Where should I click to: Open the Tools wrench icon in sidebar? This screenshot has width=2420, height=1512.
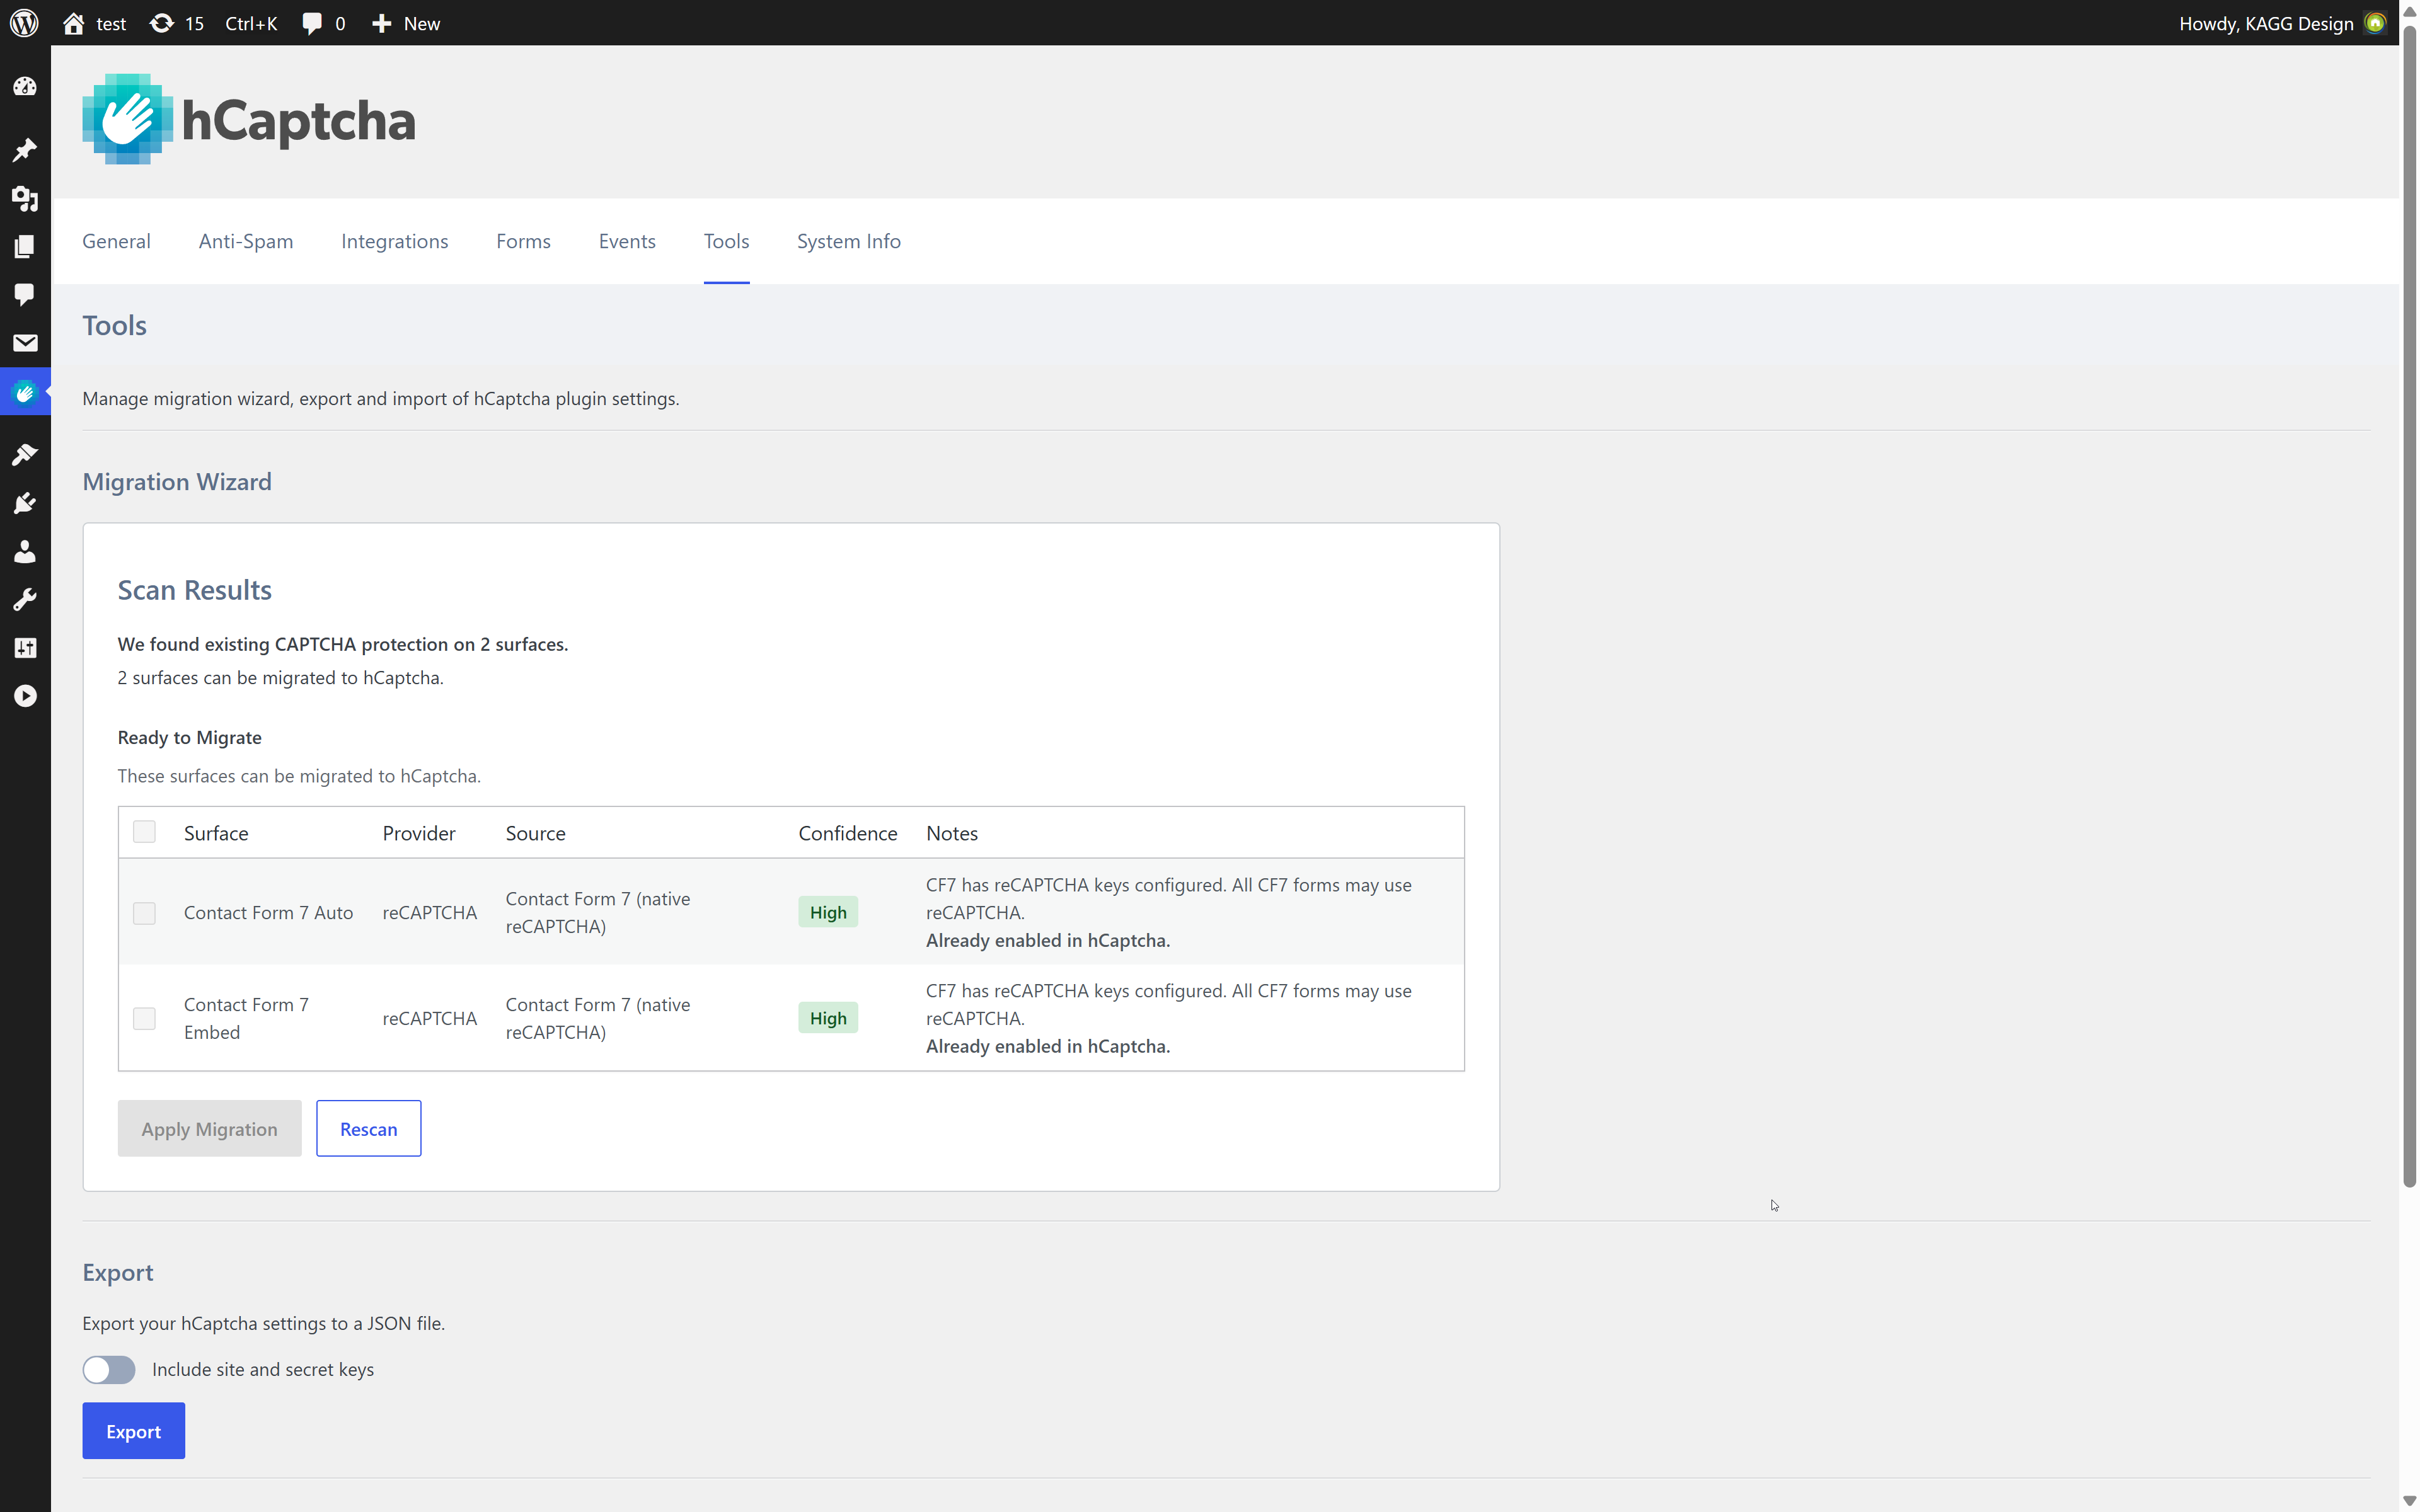pos(25,598)
